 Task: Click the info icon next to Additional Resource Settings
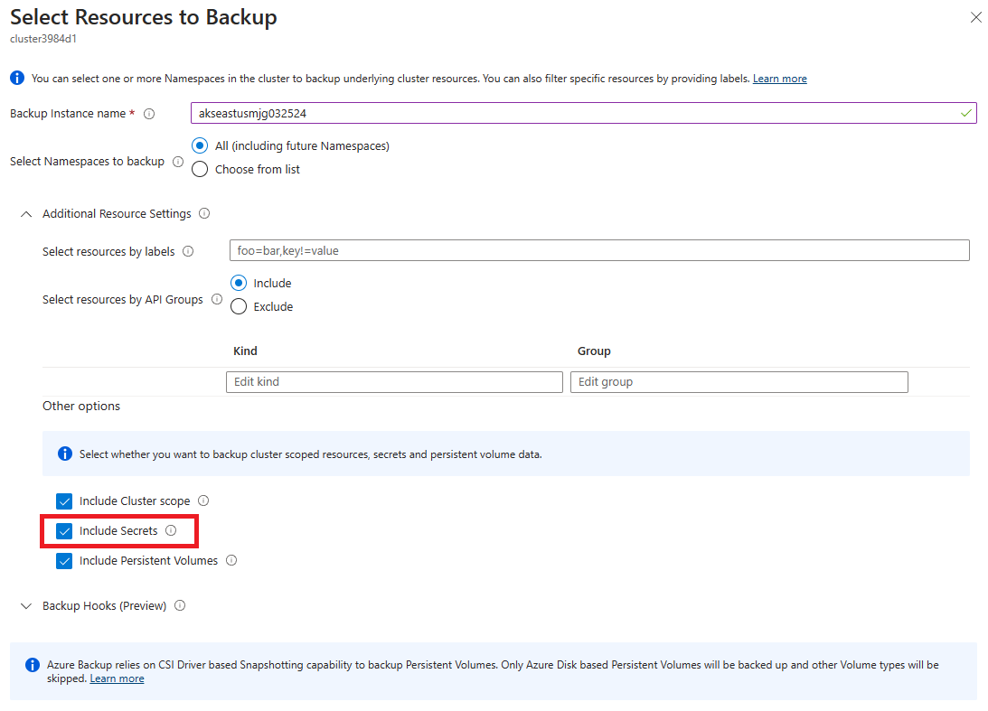[204, 213]
